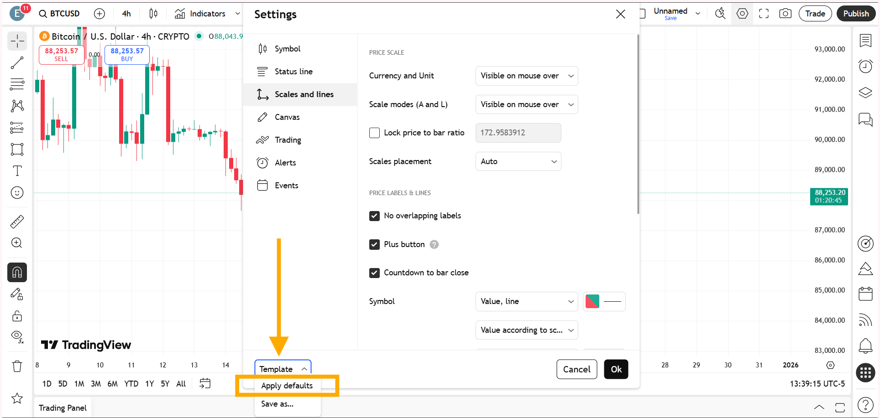
Task: Expand the Currency and Unit dropdown
Action: coord(526,76)
